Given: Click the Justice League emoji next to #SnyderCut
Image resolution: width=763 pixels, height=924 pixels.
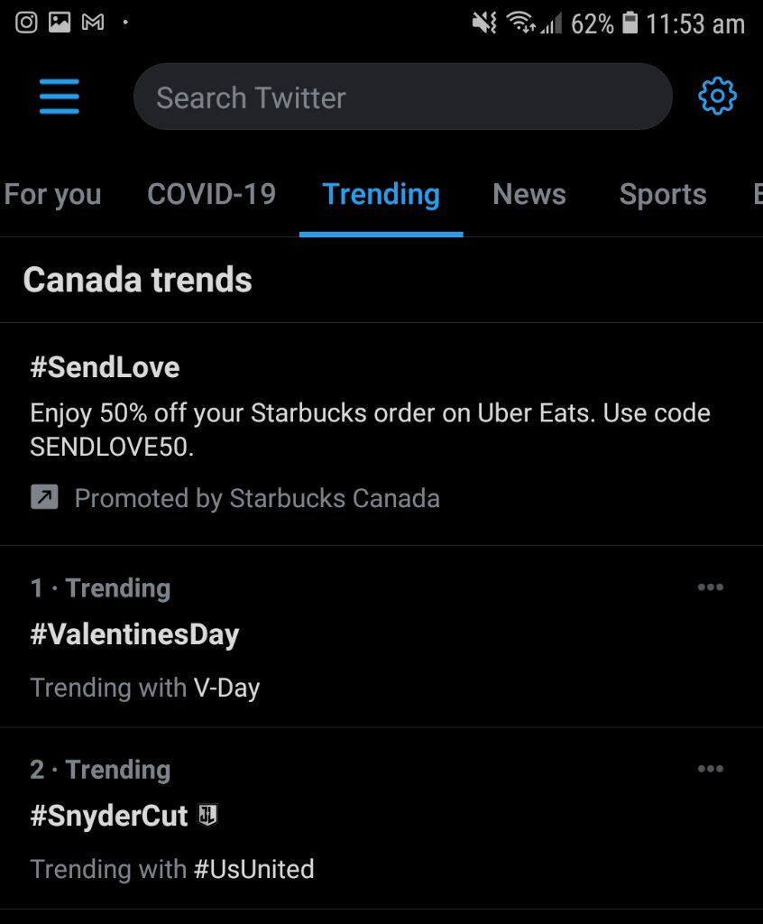Looking at the screenshot, I should click(207, 815).
